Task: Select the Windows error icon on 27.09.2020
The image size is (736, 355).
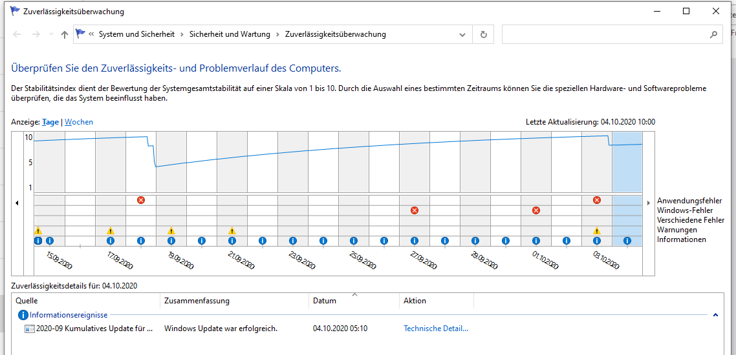Action: pos(415,210)
